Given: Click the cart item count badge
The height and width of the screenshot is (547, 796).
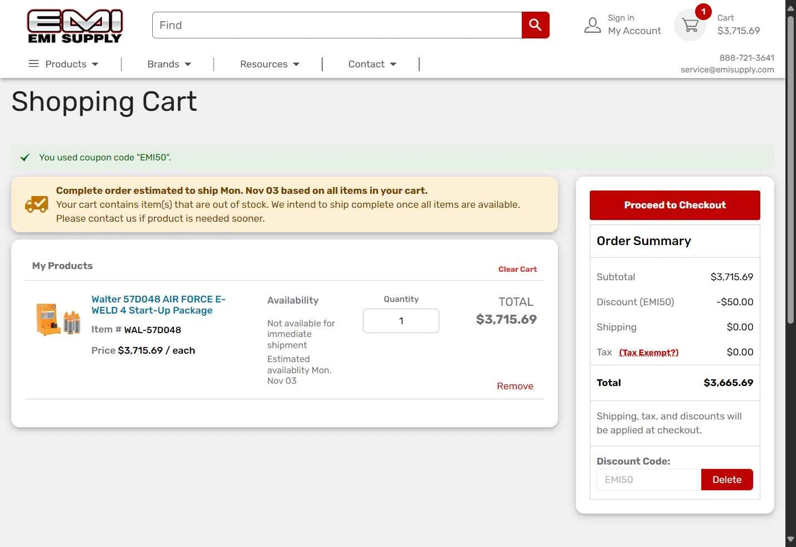Looking at the screenshot, I should pyautogui.click(x=703, y=12).
